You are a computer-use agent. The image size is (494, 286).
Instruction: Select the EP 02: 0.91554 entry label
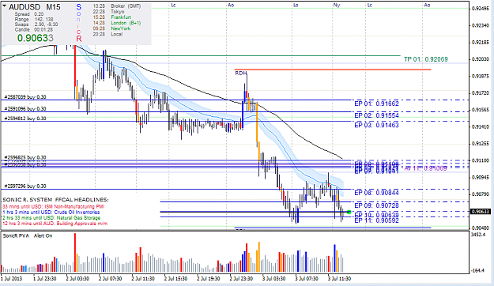[376, 115]
